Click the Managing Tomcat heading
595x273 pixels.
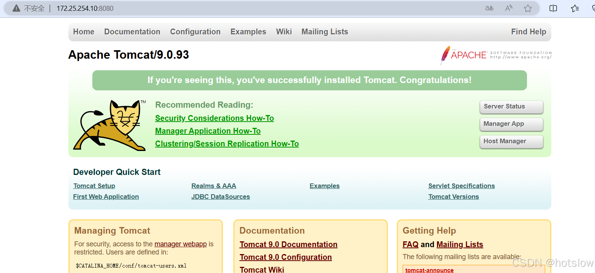coord(112,231)
